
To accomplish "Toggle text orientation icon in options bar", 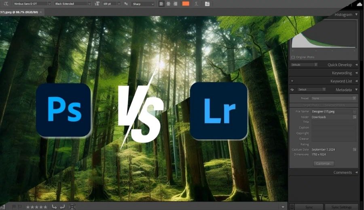I will [x=6, y=4].
